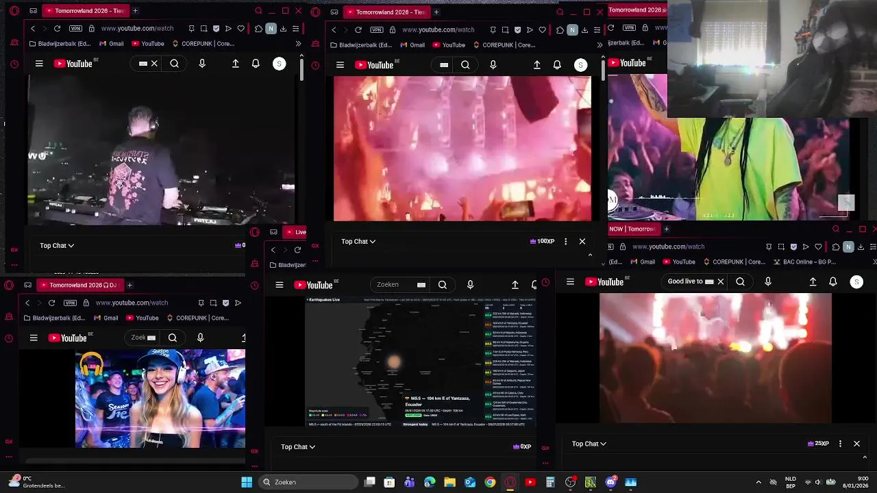Click heart bookmark icon in DJ-booth window address bar
877x493 pixels.
point(241,29)
